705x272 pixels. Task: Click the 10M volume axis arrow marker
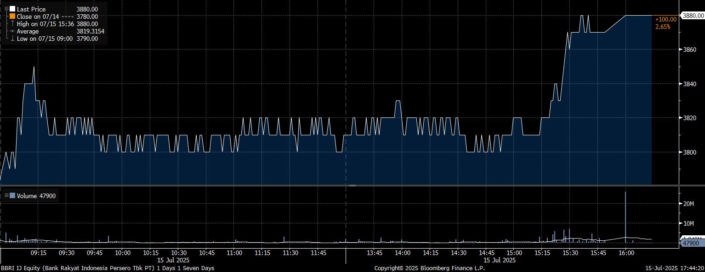tap(681, 223)
